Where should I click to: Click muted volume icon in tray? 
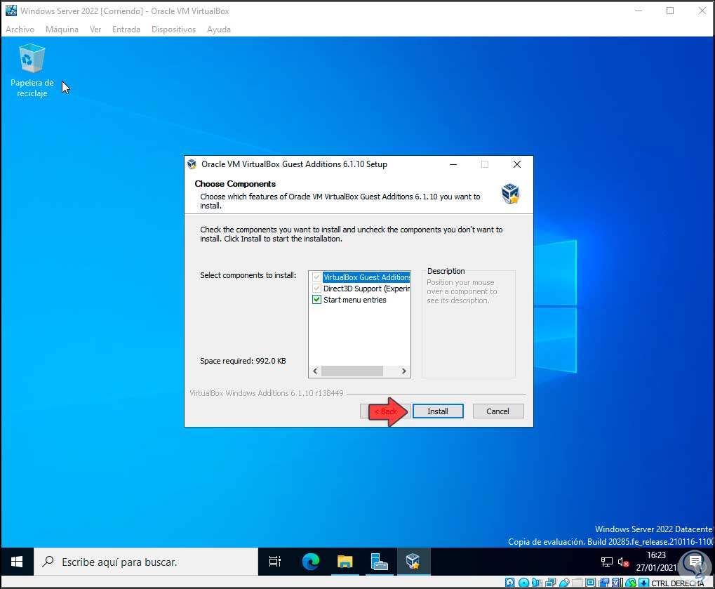(x=623, y=562)
